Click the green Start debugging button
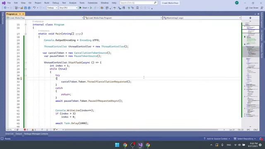 (x=80, y=8)
